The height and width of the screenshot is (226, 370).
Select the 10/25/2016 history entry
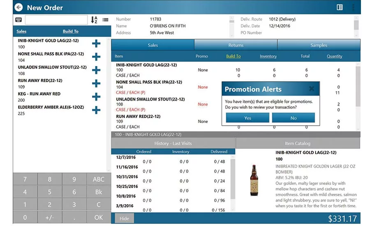click(x=170, y=189)
